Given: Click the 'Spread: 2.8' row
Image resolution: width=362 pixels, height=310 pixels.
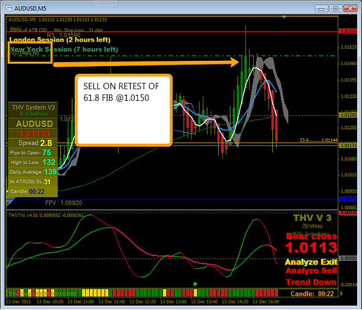Looking at the screenshot, I should coord(33,143).
